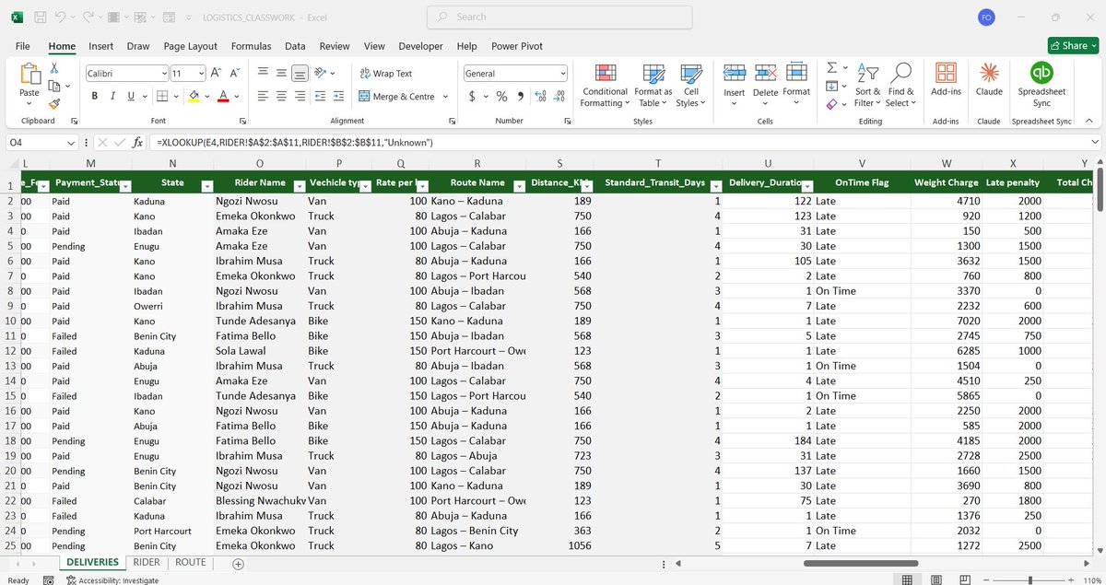Click the Clear eraser icon
The image size is (1106, 585).
click(x=831, y=104)
